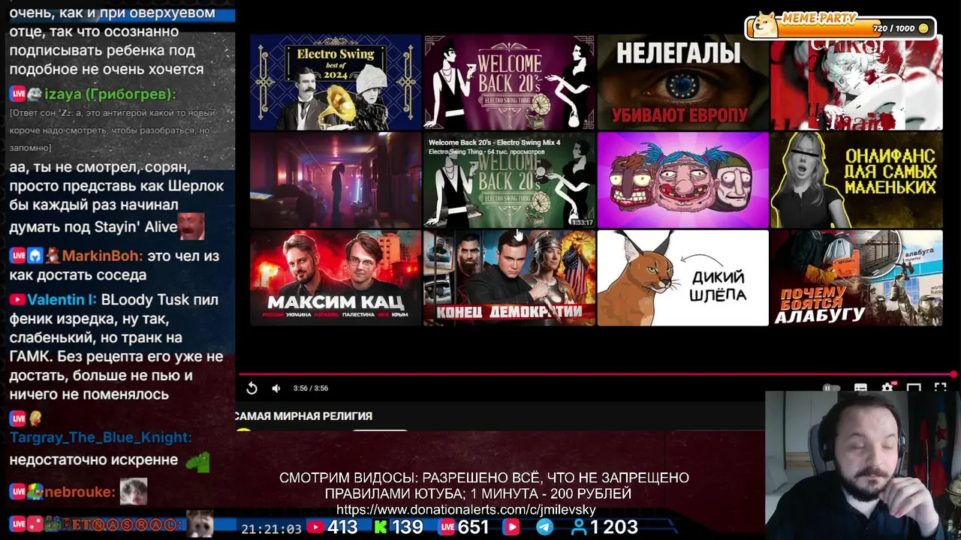Click the 3:56 / 3:56 time display
The width and height of the screenshot is (961, 540).
(x=311, y=388)
